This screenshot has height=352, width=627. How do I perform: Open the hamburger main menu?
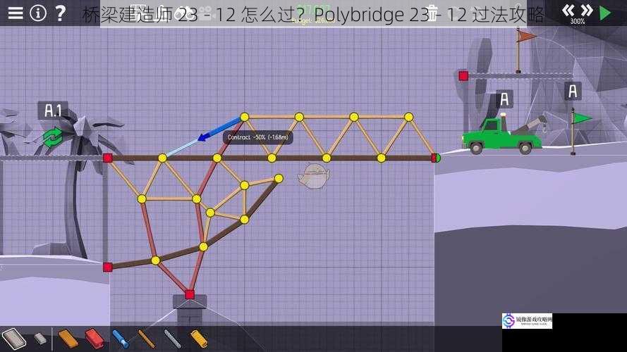click(x=16, y=13)
